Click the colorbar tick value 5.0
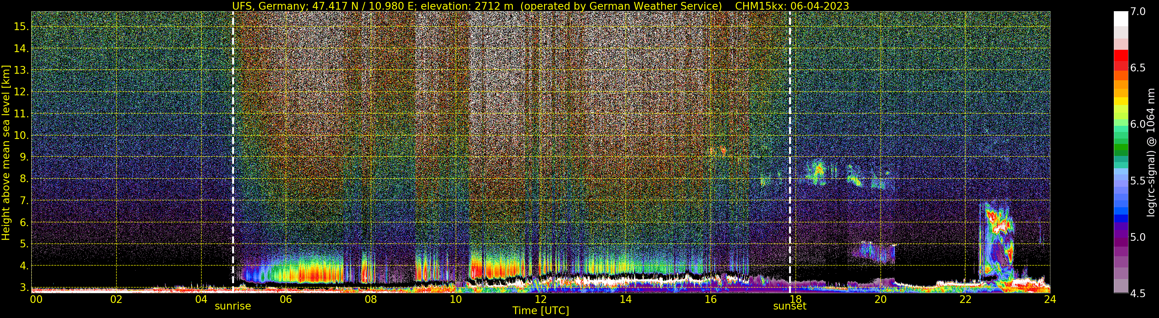This screenshot has height=318, width=1159. [1138, 237]
